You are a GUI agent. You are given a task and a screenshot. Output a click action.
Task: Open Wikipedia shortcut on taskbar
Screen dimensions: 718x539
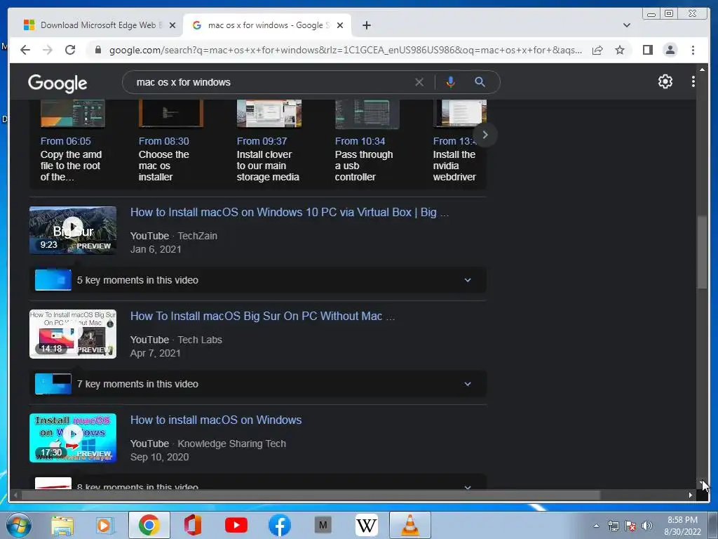(x=366, y=525)
